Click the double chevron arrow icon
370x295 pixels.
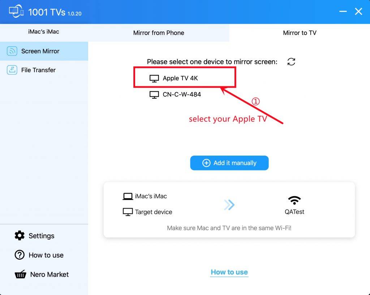(229, 205)
